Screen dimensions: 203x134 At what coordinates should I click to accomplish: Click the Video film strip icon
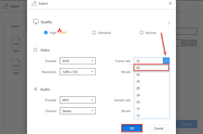pos(36,50)
